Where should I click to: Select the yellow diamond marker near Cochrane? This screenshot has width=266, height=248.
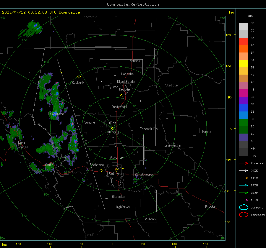(x=101, y=170)
